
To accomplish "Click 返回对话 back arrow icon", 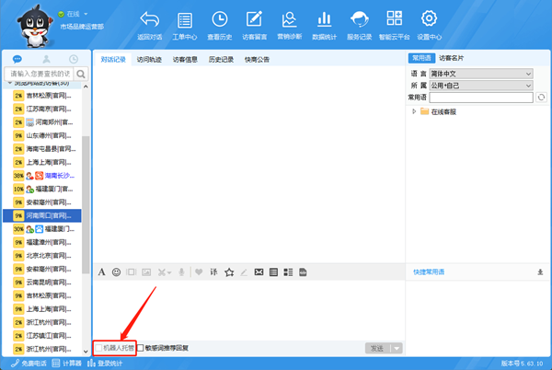I will 149,24.
